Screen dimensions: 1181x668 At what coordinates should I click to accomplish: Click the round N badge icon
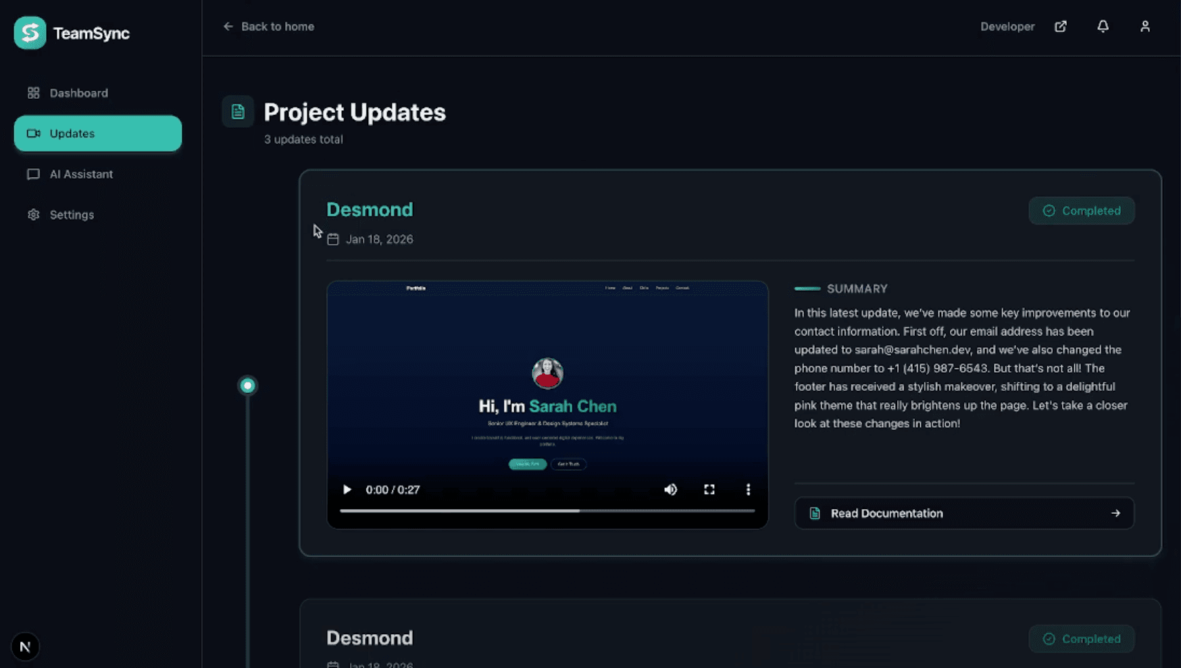click(25, 646)
